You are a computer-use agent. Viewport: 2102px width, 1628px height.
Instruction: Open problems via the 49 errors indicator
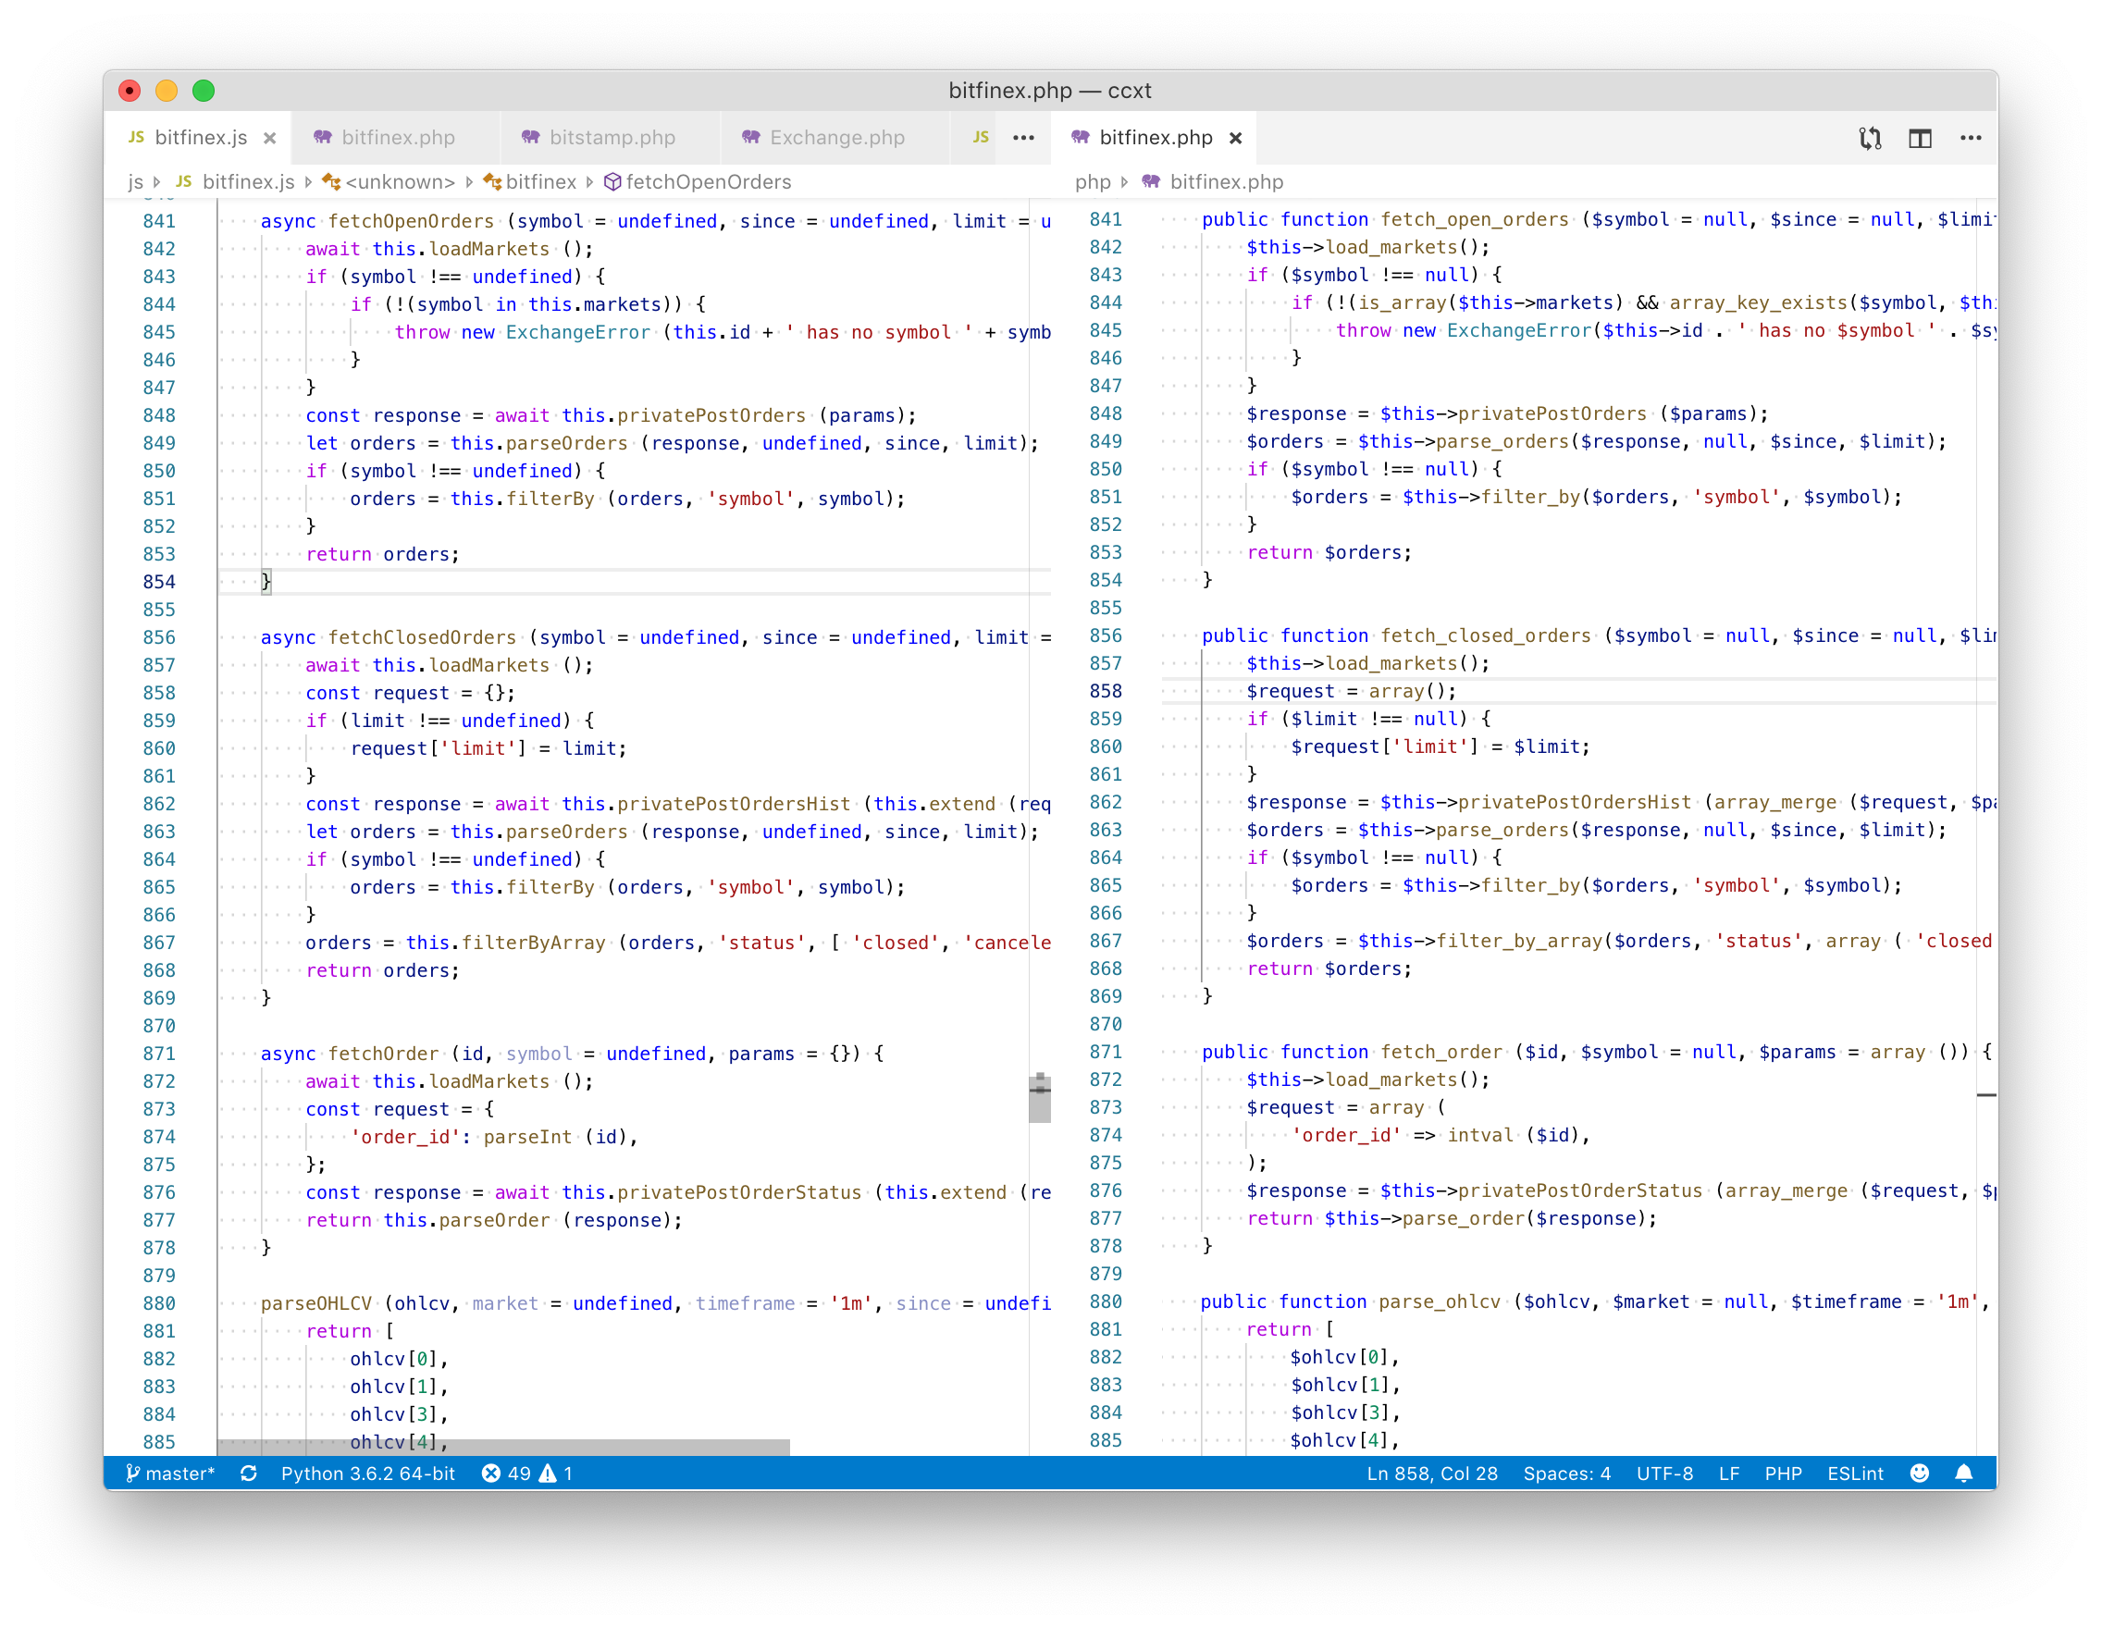[506, 1474]
